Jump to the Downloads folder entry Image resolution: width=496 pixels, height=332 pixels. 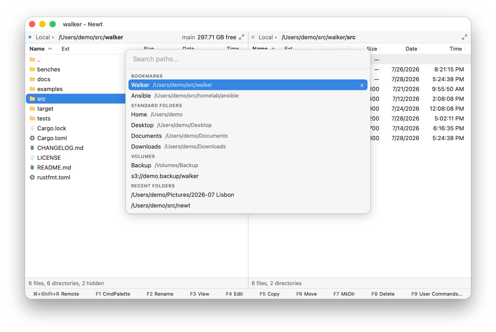[x=248, y=147]
